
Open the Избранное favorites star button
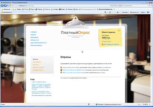6,9
